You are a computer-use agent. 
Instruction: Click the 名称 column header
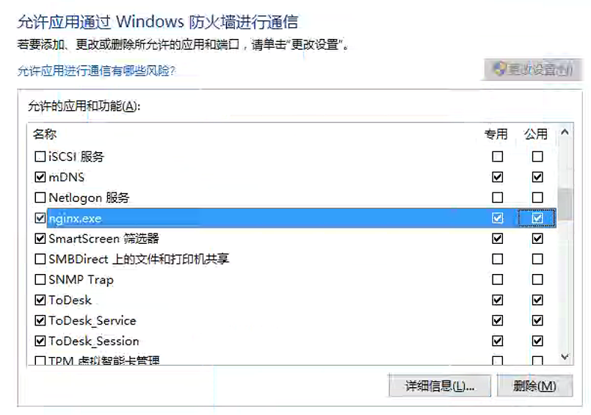pyautogui.click(x=45, y=134)
